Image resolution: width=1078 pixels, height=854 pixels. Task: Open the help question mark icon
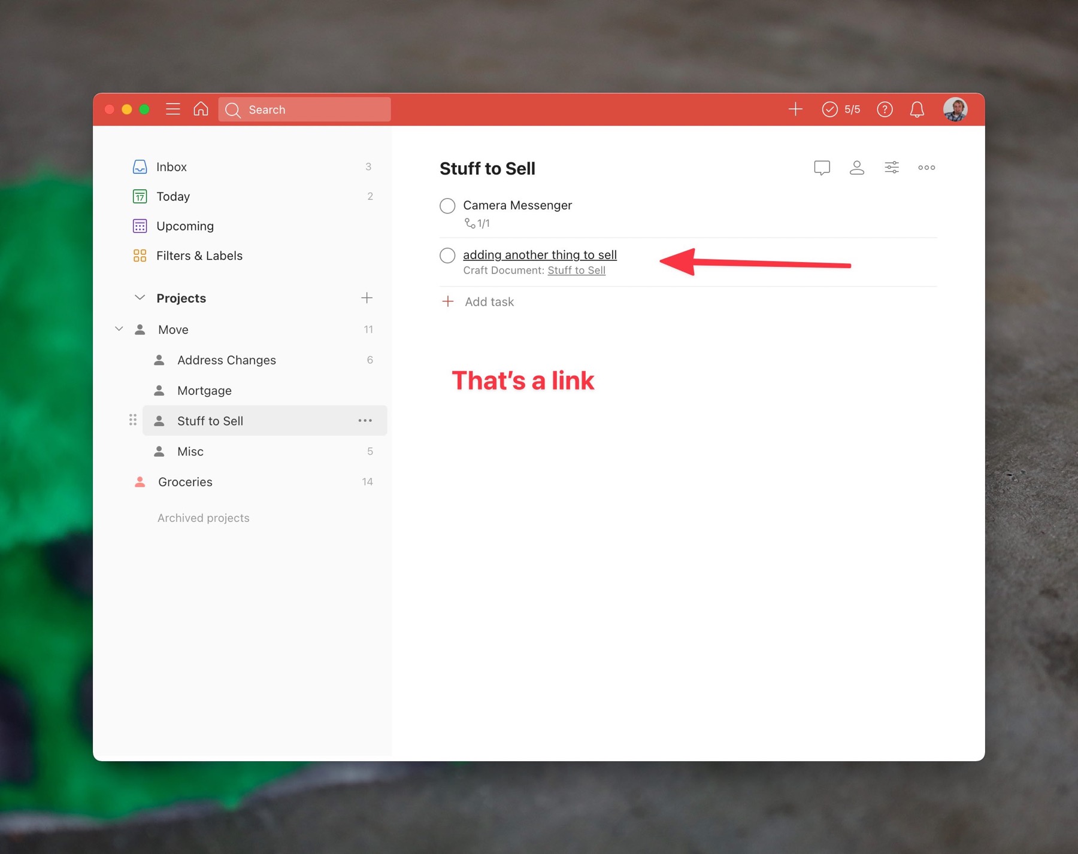coord(885,110)
